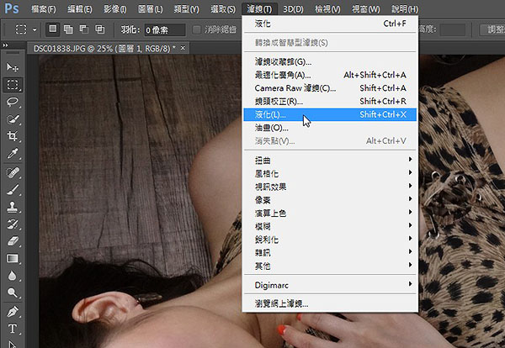Open the 視窗(W) Window menu
505x348 pixels.
(365, 9)
